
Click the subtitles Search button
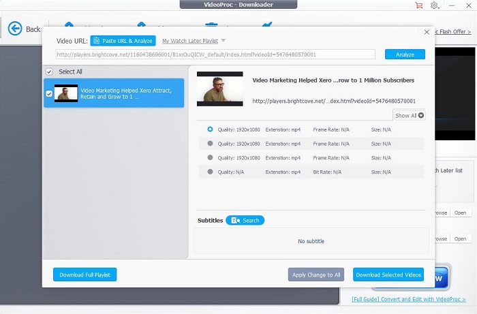coord(245,221)
